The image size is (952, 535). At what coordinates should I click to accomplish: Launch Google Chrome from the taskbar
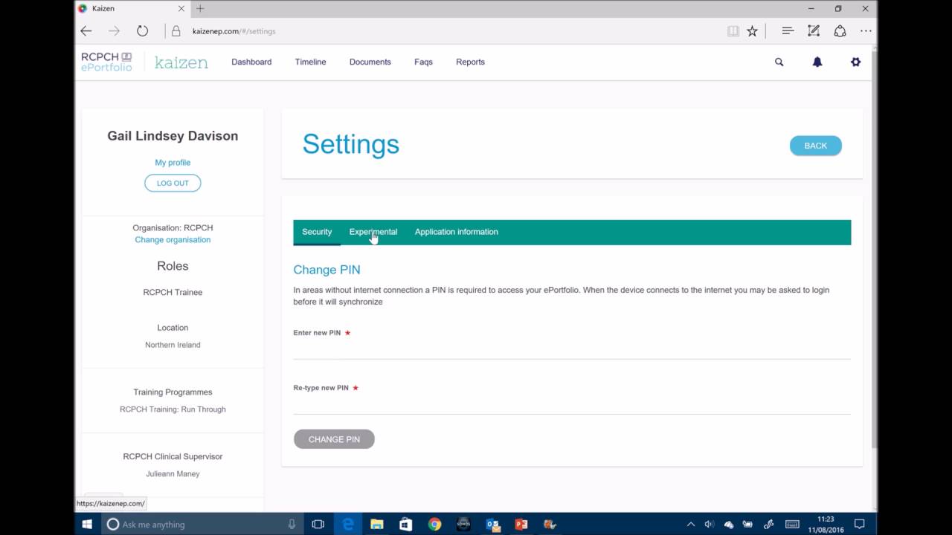434,524
